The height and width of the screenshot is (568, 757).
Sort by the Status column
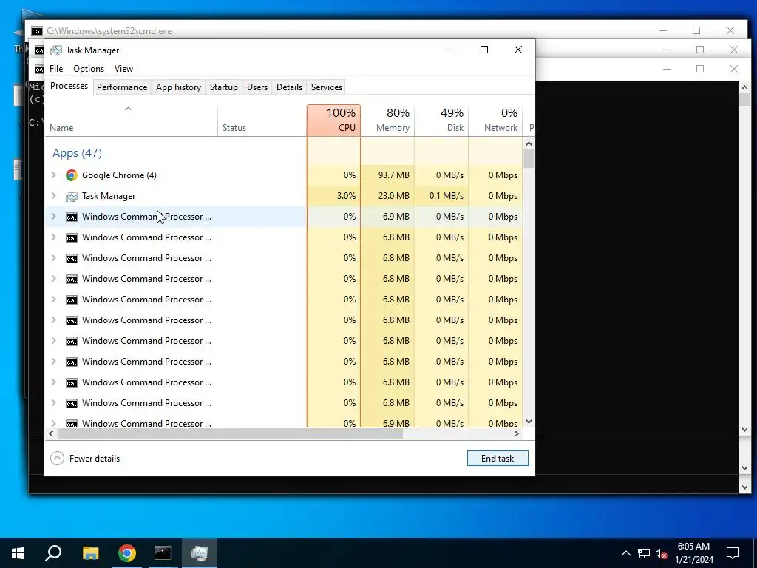(x=262, y=121)
